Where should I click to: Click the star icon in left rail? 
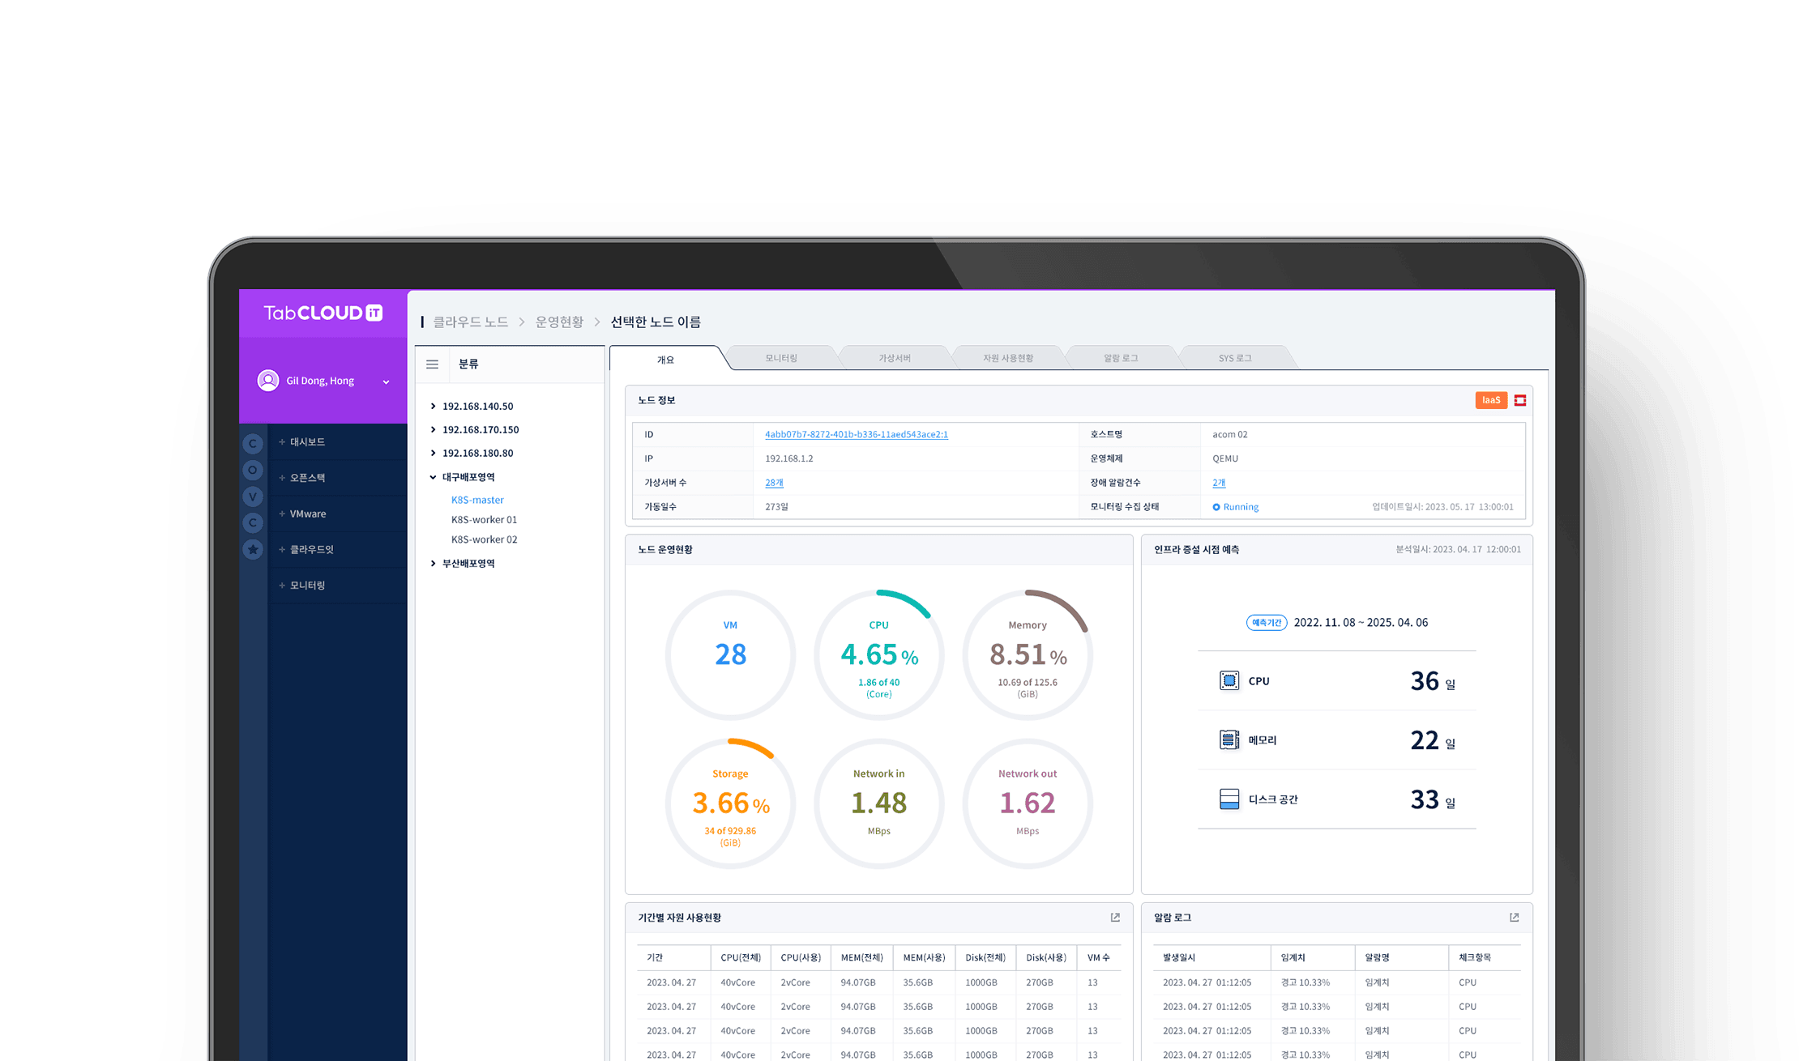click(253, 549)
